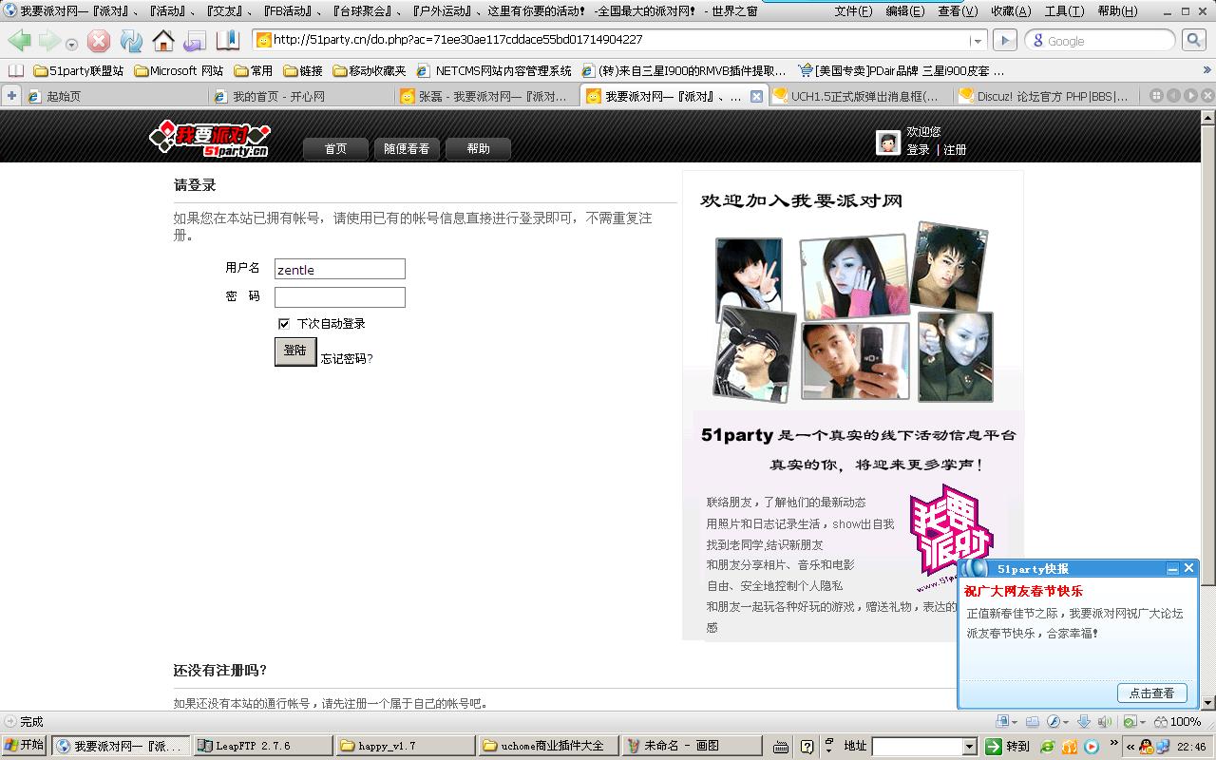The height and width of the screenshot is (760, 1216).
Task: Click the on-screen keyboard icon in taskbar
Action: tap(781, 747)
